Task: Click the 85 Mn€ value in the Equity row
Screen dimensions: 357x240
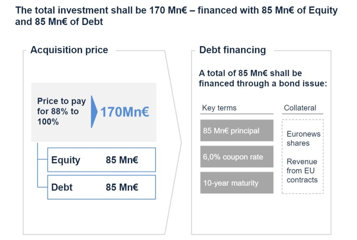Action: click(122, 160)
